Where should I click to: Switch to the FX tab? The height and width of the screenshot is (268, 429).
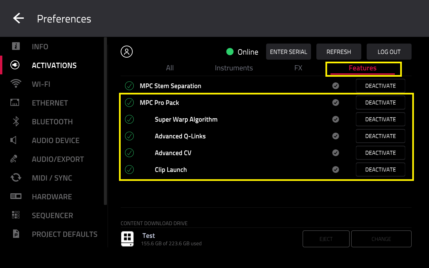click(x=298, y=68)
